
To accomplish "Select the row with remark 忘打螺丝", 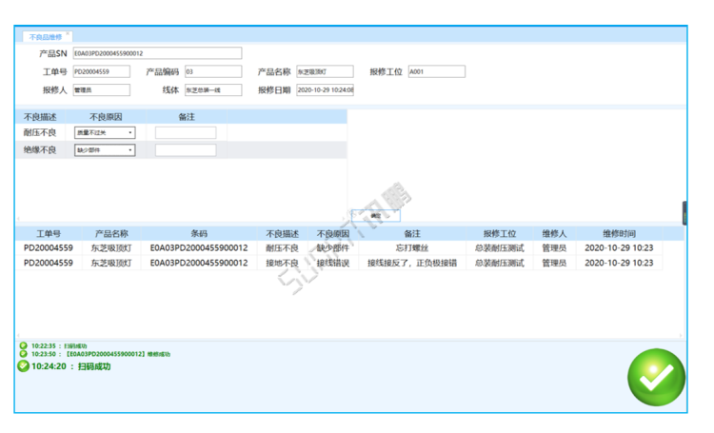I will pos(339,247).
